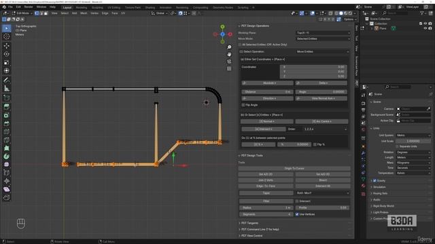Viewport: 435px width, 244px height.
Task: Select the Inset Faces tool
Action: (6, 115)
